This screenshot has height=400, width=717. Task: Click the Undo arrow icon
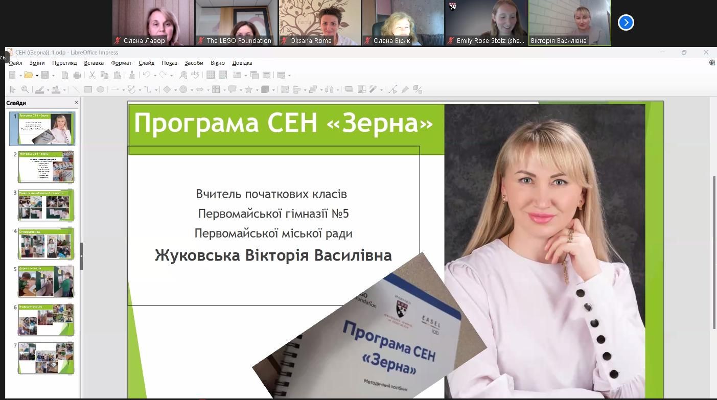(147, 75)
